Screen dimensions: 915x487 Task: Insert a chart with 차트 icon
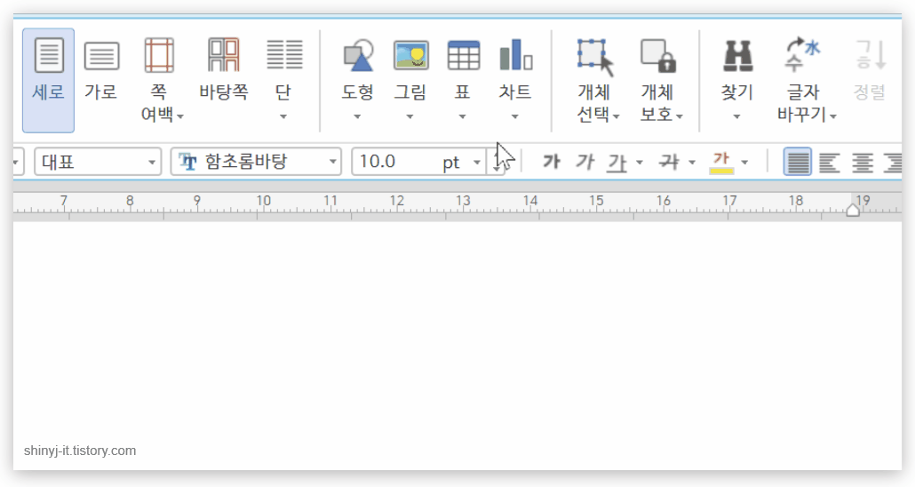tap(515, 55)
